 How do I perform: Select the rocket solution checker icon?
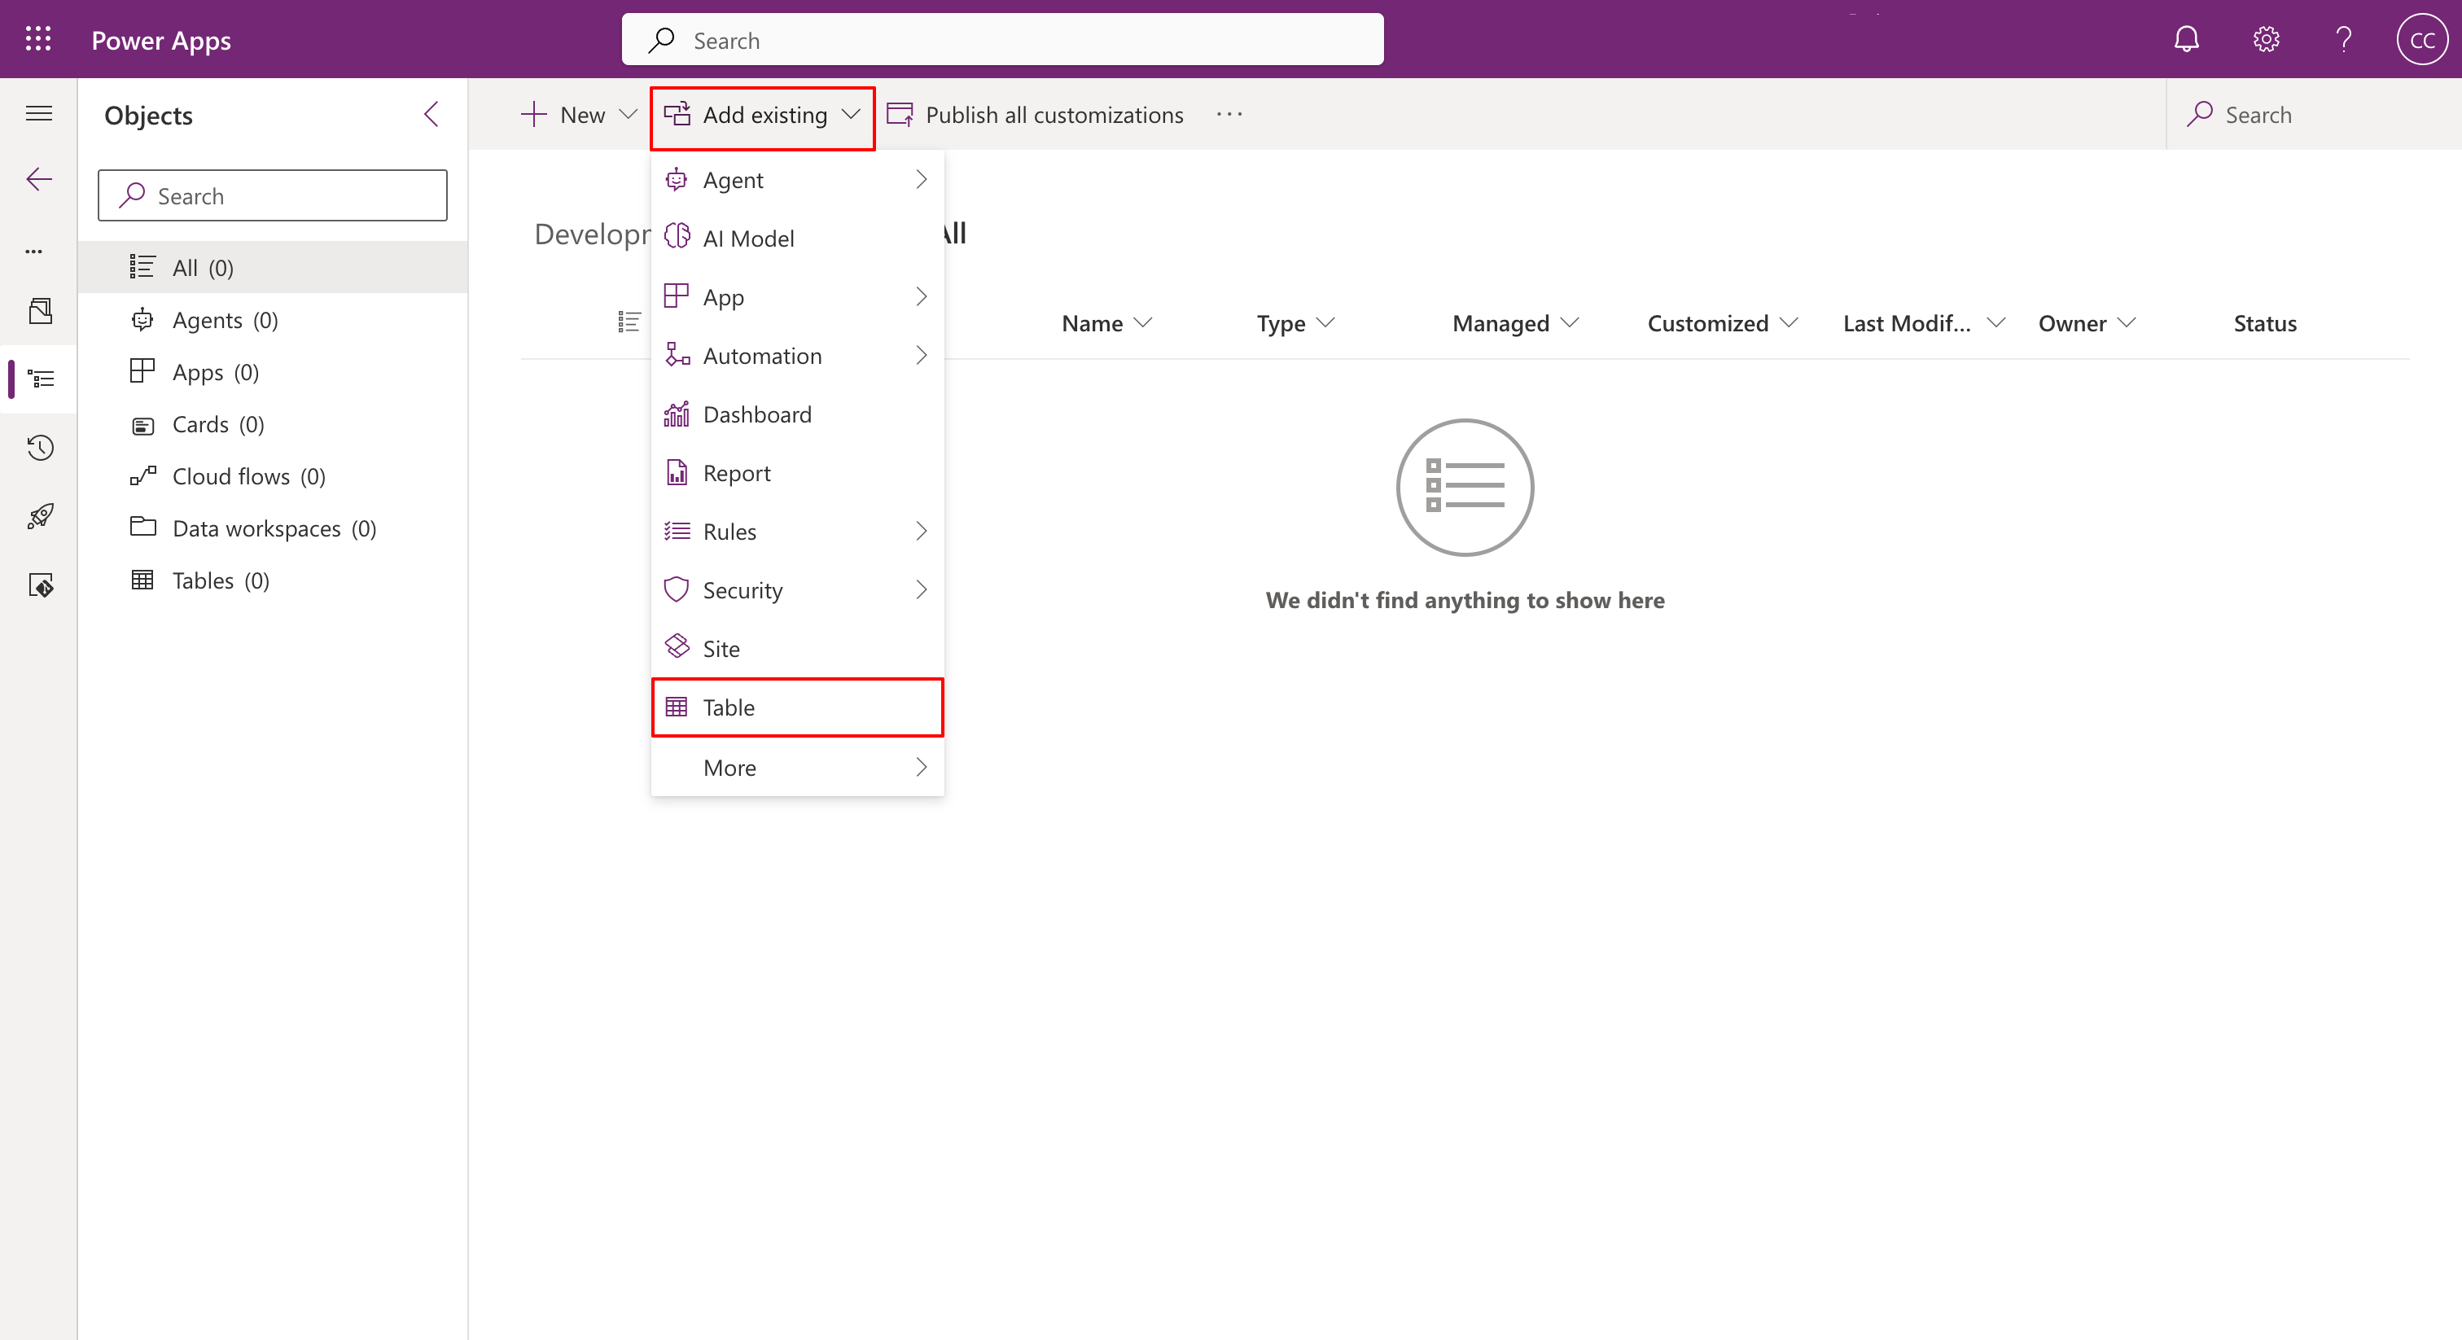tap(39, 516)
